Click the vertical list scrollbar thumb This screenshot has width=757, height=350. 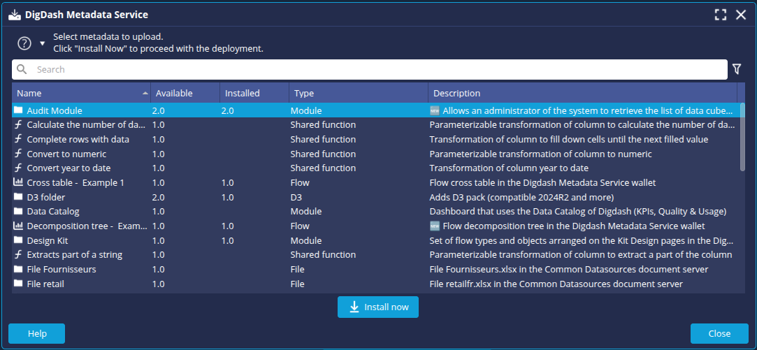coord(742,137)
